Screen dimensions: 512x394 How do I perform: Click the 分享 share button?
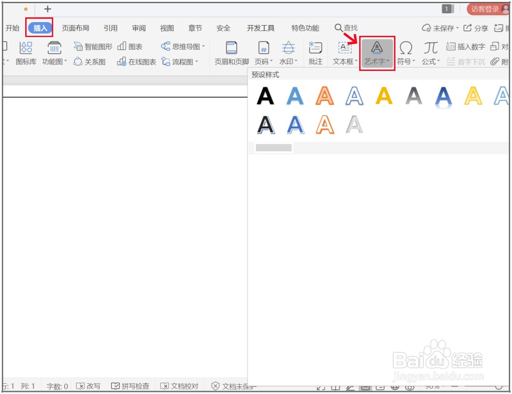point(476,28)
